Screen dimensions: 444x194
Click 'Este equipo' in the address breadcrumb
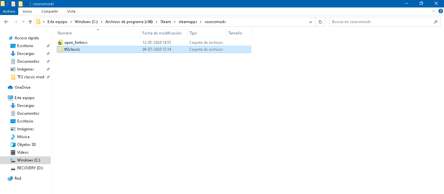click(57, 22)
